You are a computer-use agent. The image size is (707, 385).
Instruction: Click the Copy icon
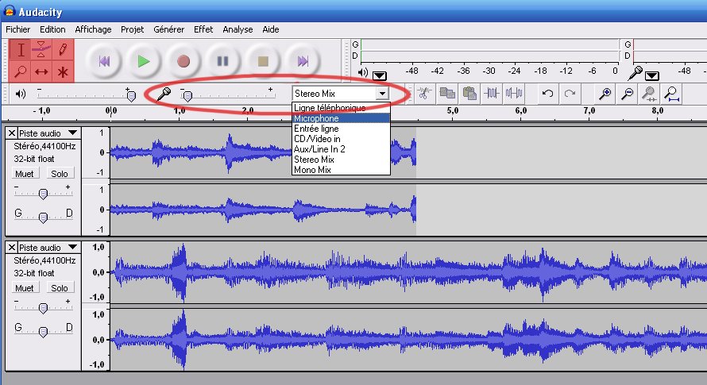click(x=446, y=94)
